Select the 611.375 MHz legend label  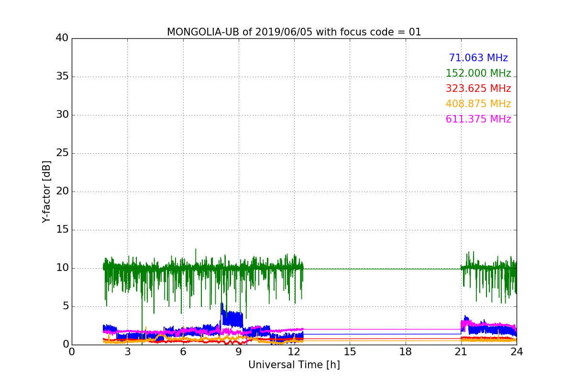(478, 119)
